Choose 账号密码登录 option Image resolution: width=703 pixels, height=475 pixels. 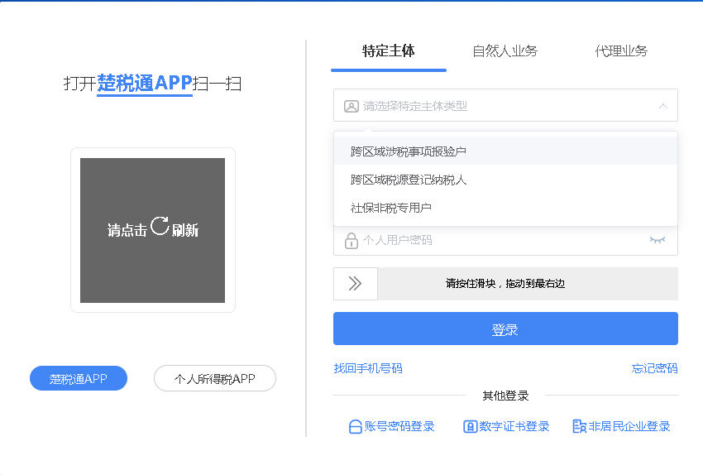pos(391,426)
